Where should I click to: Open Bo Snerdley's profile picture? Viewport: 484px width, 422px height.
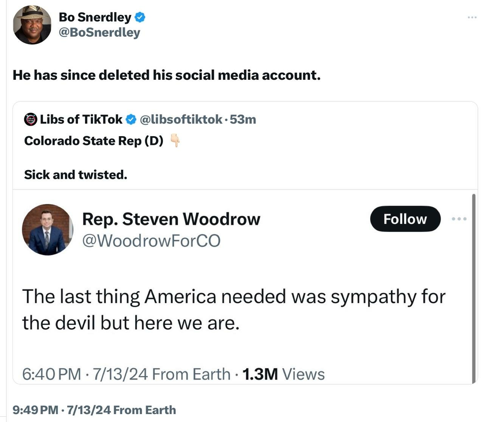point(32,25)
